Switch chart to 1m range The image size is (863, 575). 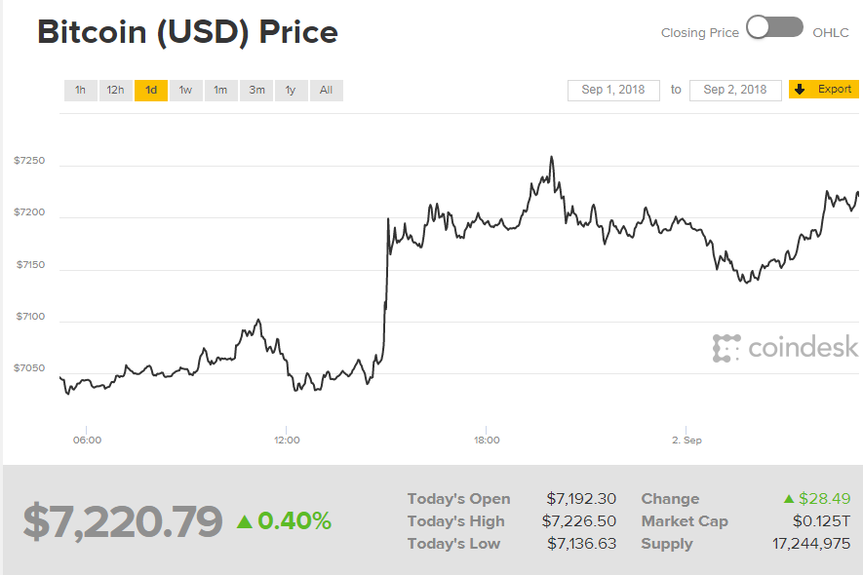click(220, 91)
